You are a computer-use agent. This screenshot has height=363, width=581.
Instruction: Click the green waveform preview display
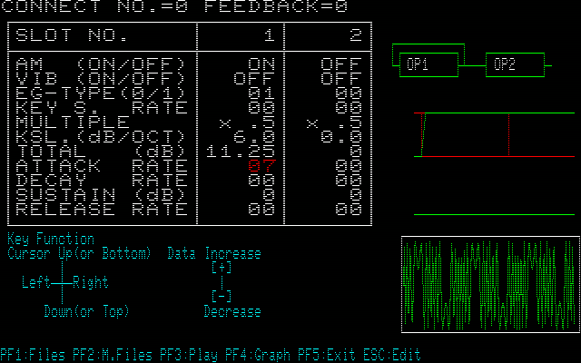[x=490, y=284]
